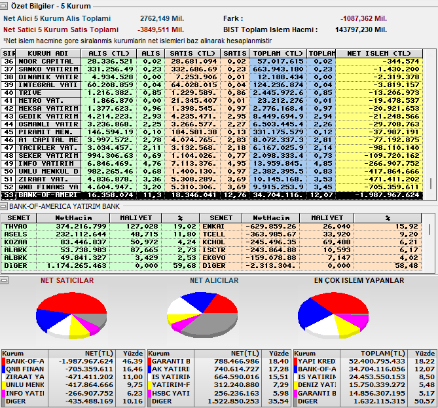The height and width of the screenshot is (408, 438).
Task: Click magenta swatch next to HSBC YATI
Action: (150, 393)
